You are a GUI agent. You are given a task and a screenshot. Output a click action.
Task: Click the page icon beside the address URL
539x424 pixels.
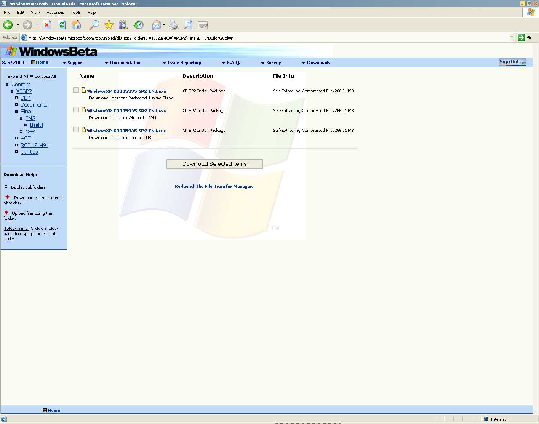pyautogui.click(x=24, y=38)
